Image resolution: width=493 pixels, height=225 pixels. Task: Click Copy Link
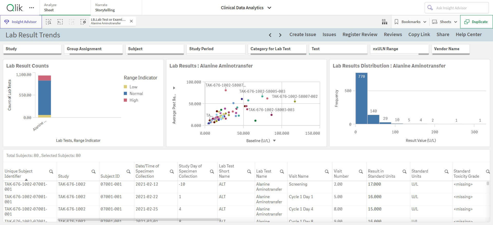[x=419, y=35]
